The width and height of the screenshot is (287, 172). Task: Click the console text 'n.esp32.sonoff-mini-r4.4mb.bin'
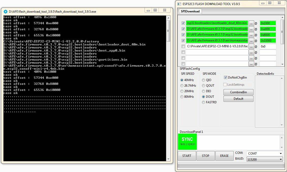34,69
